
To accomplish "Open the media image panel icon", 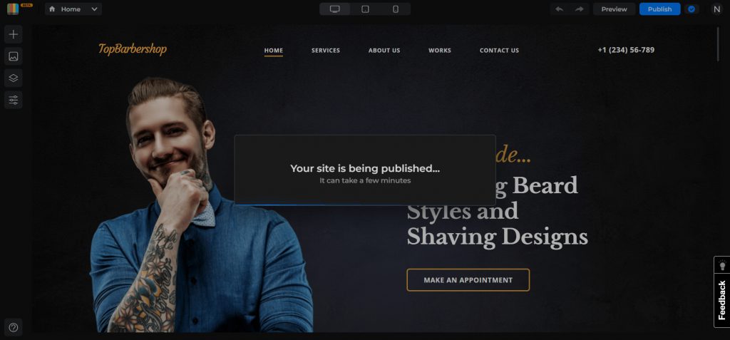I will pyautogui.click(x=14, y=56).
